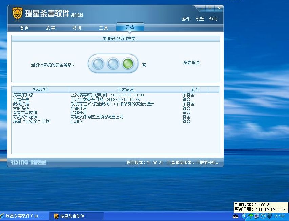Switch to the 杀毒 tab

coord(51,28)
